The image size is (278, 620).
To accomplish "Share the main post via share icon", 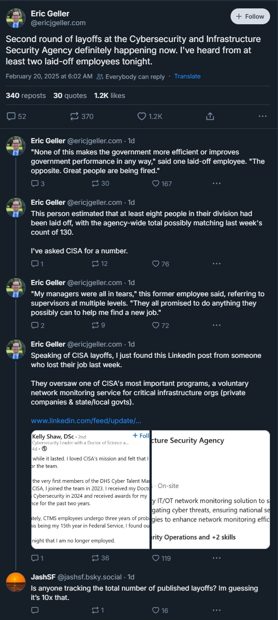I will tap(210, 116).
